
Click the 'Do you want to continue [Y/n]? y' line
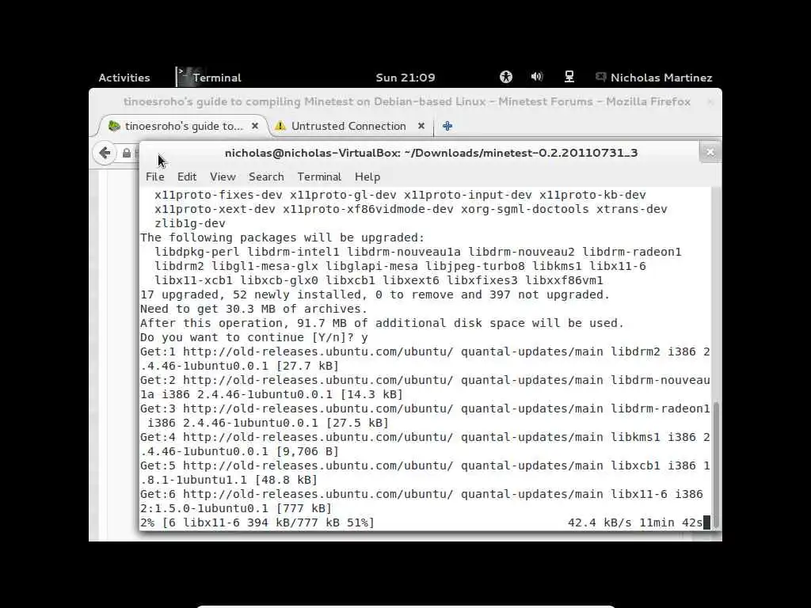coord(254,337)
